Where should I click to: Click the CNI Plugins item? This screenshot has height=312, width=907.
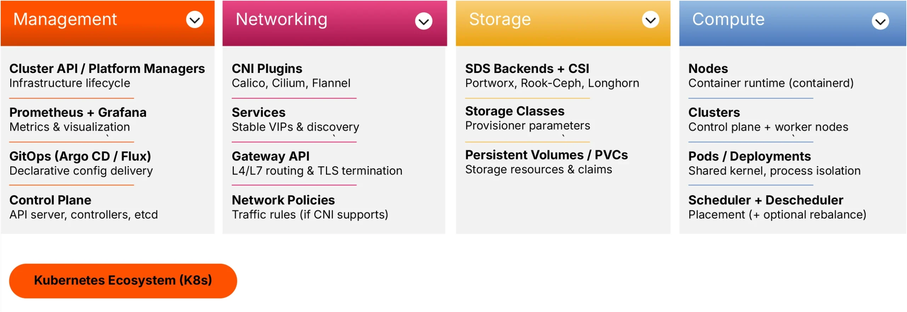[x=267, y=69]
